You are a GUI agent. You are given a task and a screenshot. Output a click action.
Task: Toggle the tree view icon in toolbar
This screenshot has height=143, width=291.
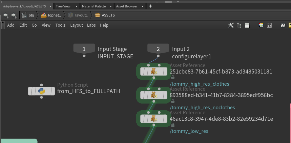coord(239,26)
